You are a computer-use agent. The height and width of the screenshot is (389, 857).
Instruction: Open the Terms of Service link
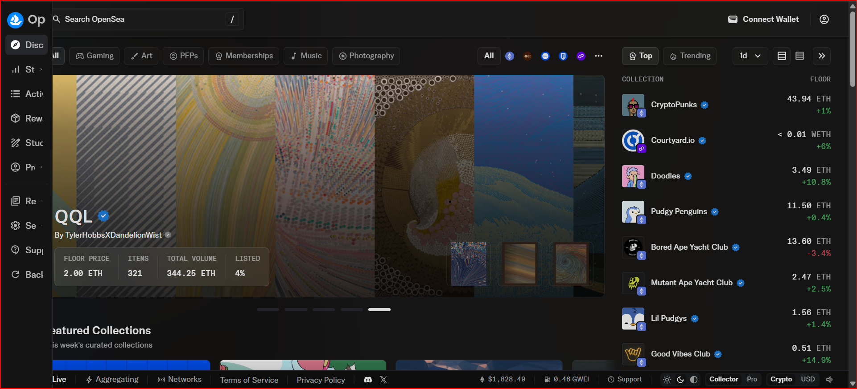point(249,380)
